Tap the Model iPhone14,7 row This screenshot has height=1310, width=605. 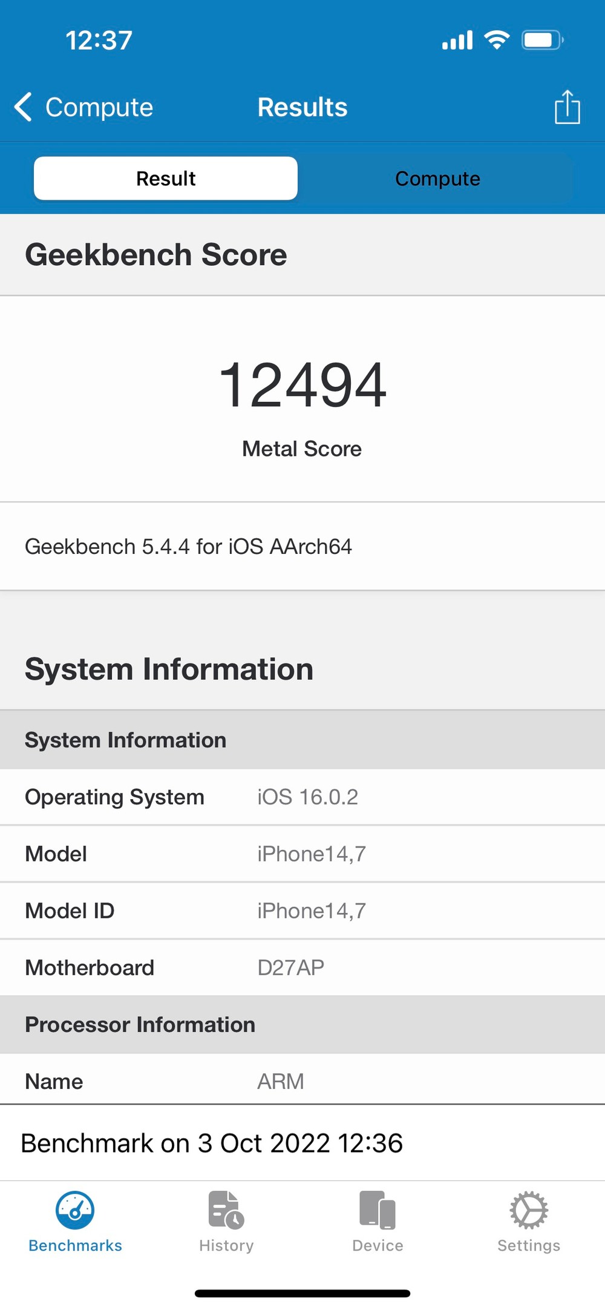(302, 854)
